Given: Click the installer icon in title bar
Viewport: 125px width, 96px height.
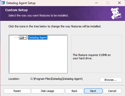Looking at the screenshot, I should click(x=3, y=3).
